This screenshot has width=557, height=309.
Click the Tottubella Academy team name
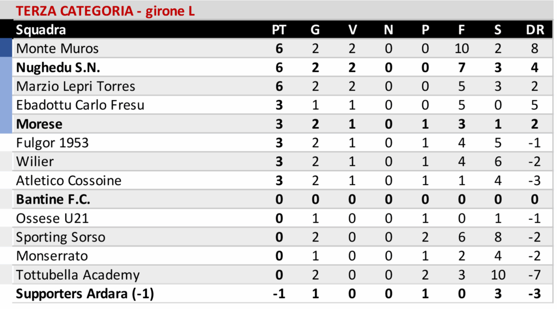(x=78, y=275)
